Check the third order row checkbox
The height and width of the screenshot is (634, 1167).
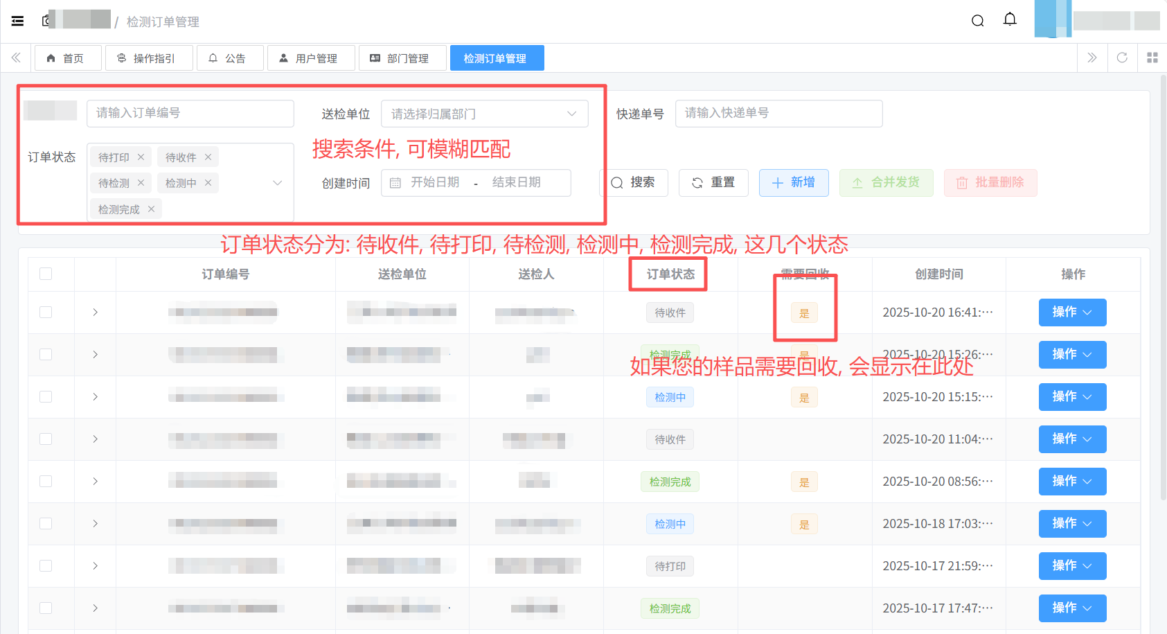pos(46,397)
